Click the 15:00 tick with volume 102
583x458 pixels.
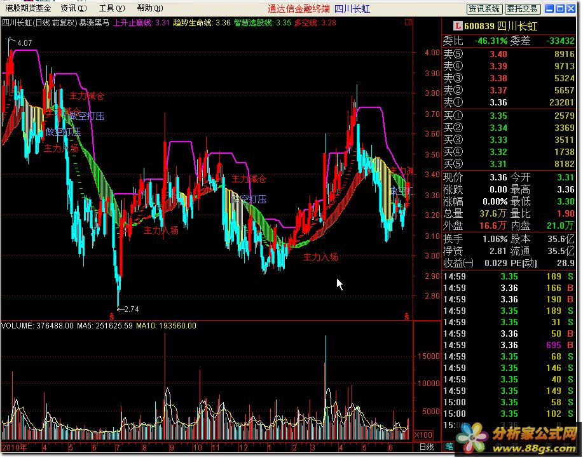[x=509, y=414]
